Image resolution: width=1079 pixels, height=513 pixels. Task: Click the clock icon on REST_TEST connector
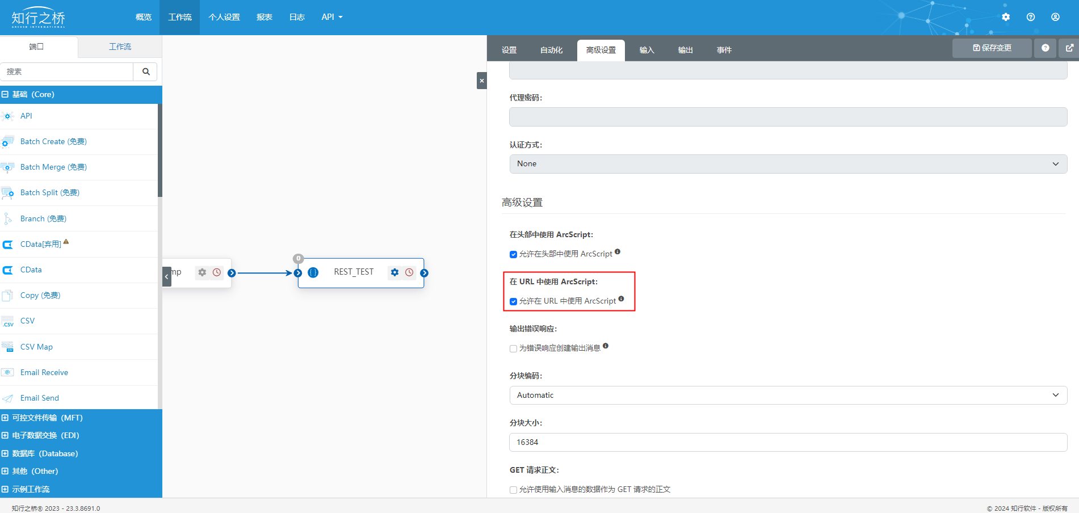[409, 272]
